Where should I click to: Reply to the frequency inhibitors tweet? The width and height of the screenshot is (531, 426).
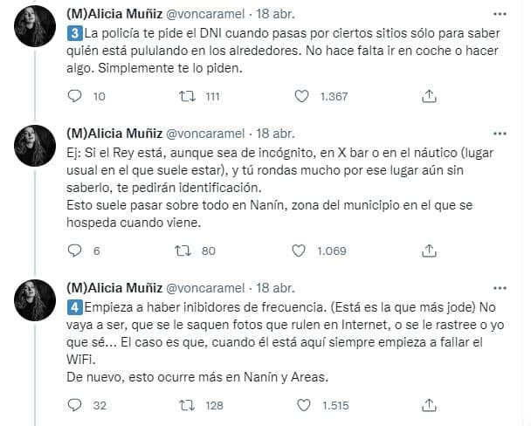click(x=74, y=405)
